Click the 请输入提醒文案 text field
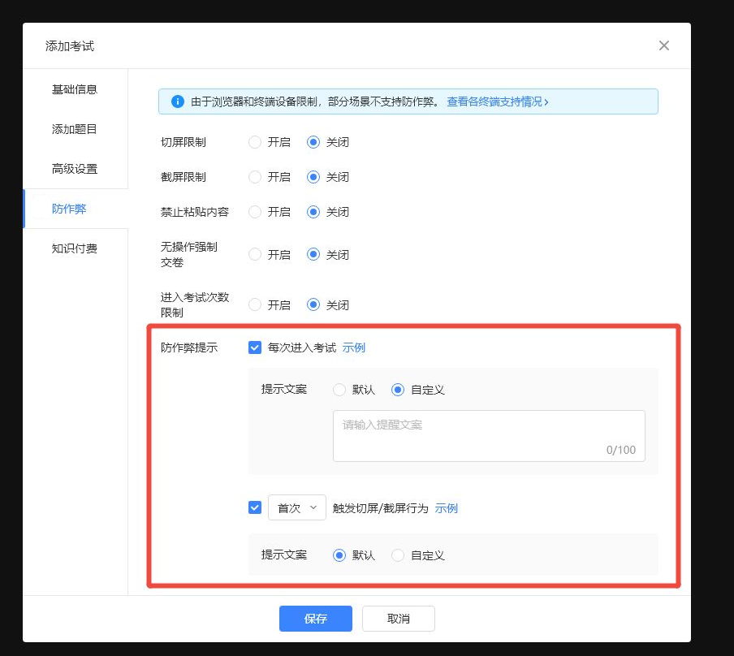 coord(488,435)
